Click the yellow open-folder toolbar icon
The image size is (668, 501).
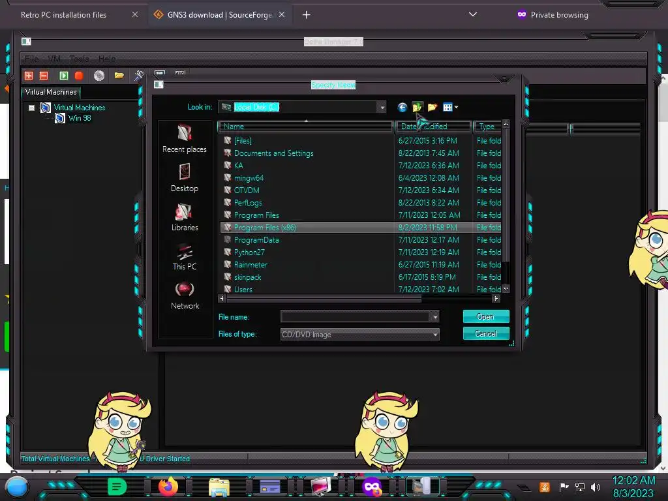point(119,76)
